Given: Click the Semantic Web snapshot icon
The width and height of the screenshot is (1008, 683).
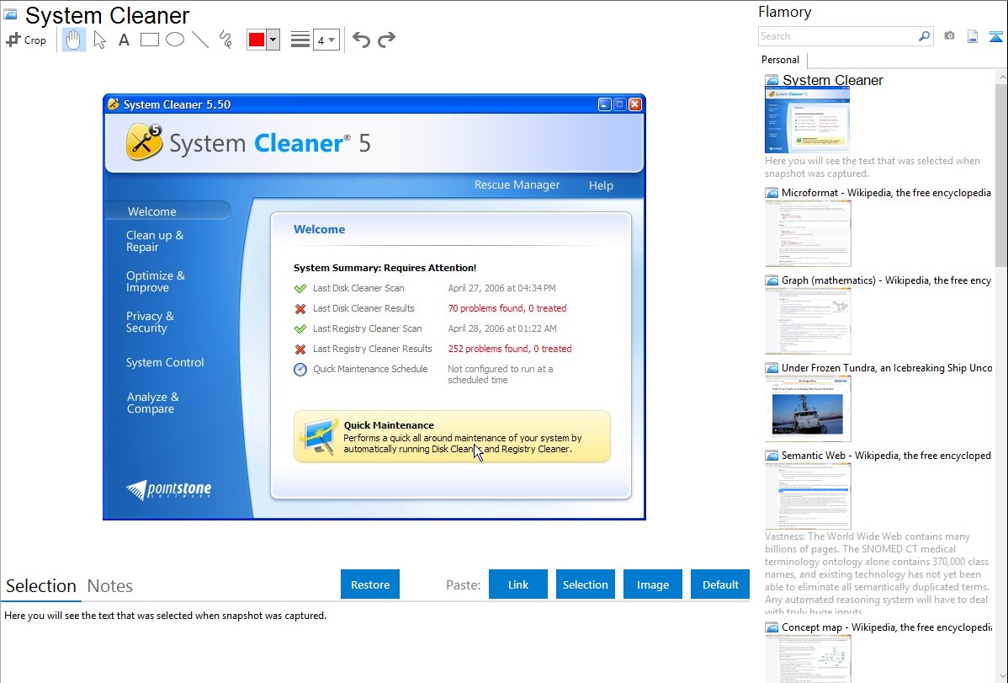Looking at the screenshot, I should pos(772,456).
